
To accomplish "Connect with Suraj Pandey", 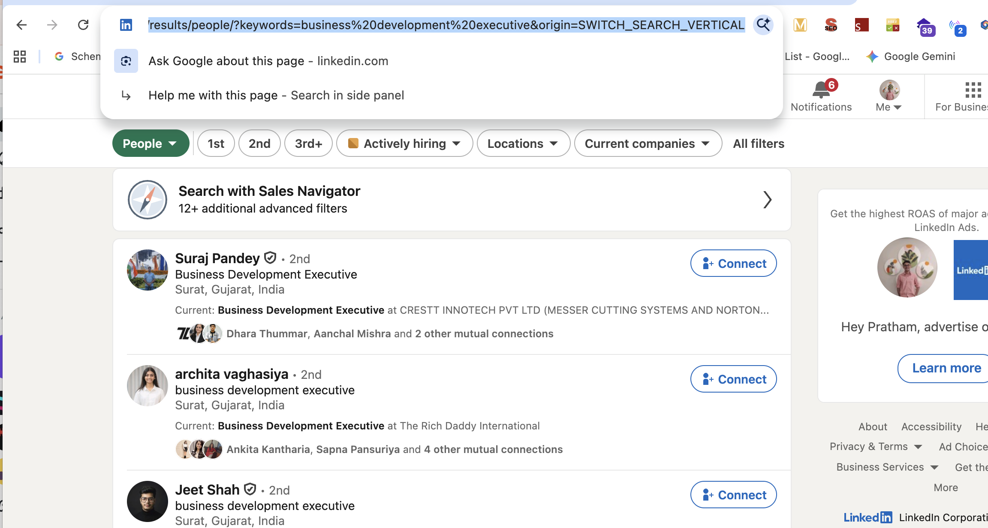I will [x=733, y=263].
